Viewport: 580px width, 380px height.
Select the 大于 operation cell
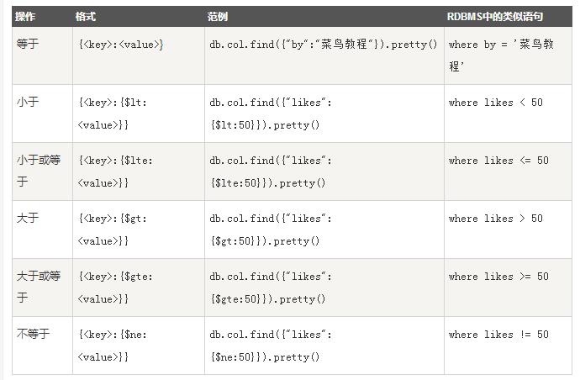42,230
